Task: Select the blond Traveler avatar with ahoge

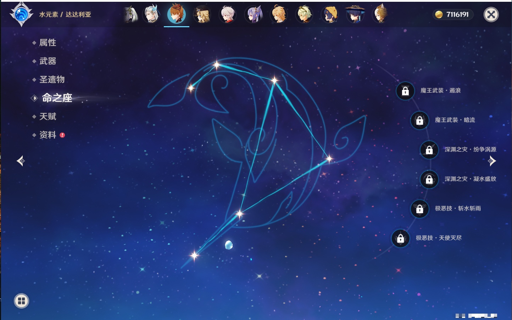Action: tap(279, 14)
